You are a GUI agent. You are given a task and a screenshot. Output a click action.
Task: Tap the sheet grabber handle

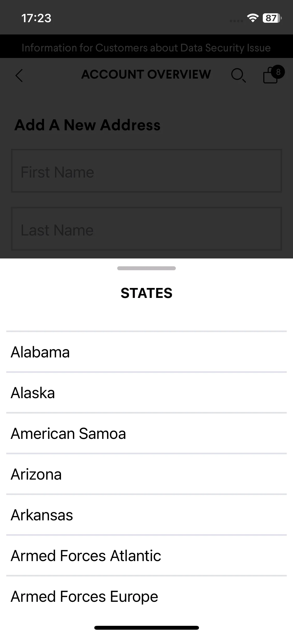(x=146, y=268)
